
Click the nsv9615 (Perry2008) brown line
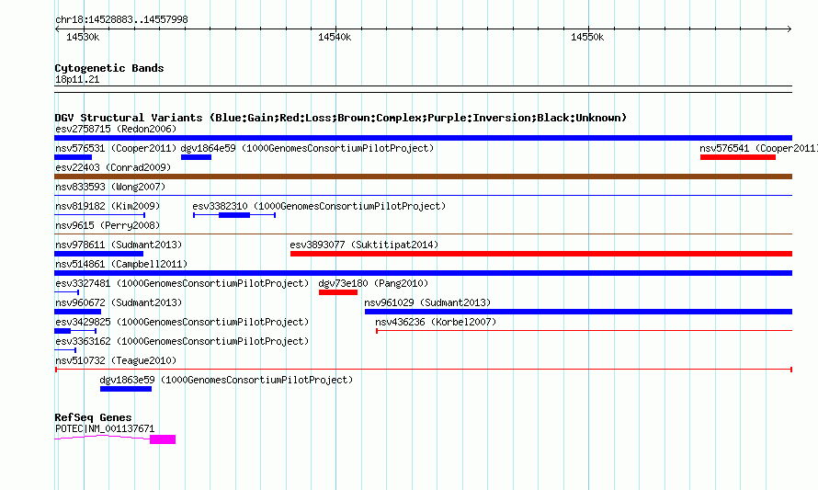pyautogui.click(x=423, y=234)
